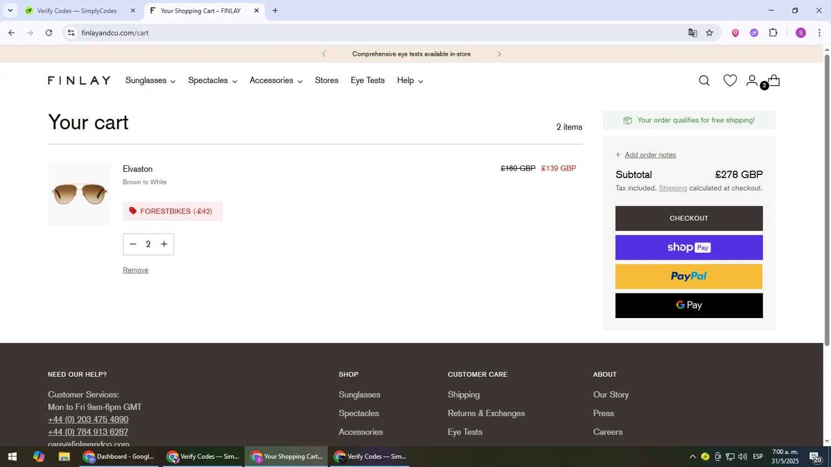This screenshot has height=467, width=831.
Task: Click the FORESTBIKES discount tag
Action: pyautogui.click(x=172, y=211)
